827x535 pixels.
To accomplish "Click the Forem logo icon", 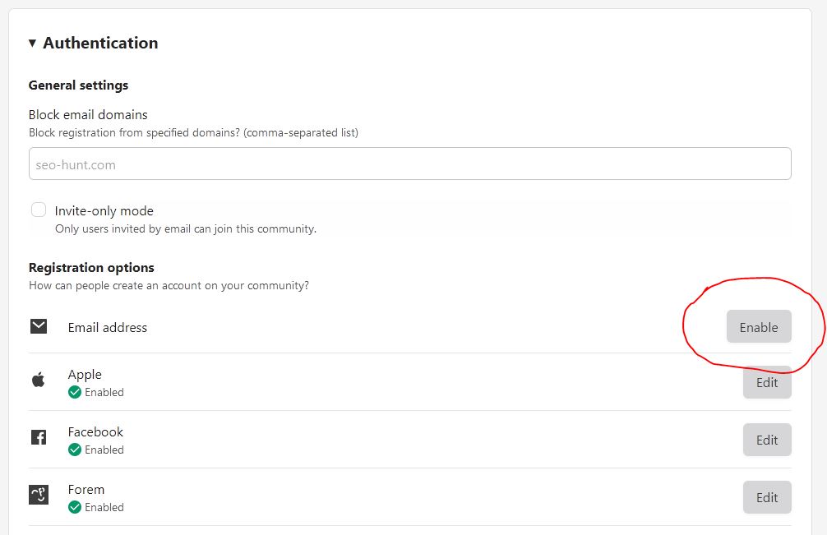I will pos(39,495).
